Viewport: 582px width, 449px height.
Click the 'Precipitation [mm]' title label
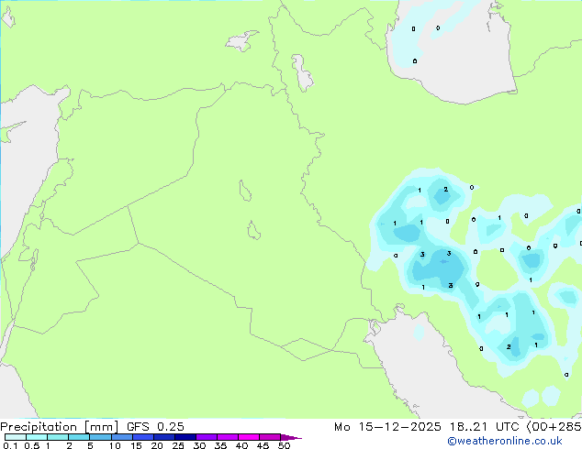point(60,427)
